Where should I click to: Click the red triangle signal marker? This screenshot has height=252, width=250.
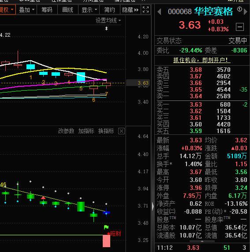(43, 198)
